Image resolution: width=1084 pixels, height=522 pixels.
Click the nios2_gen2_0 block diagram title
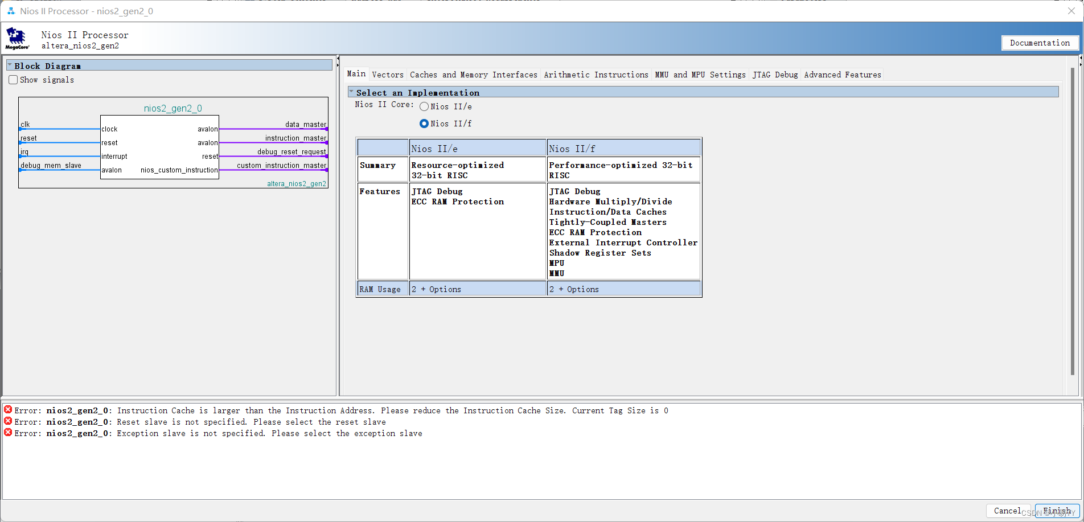pyautogui.click(x=173, y=108)
